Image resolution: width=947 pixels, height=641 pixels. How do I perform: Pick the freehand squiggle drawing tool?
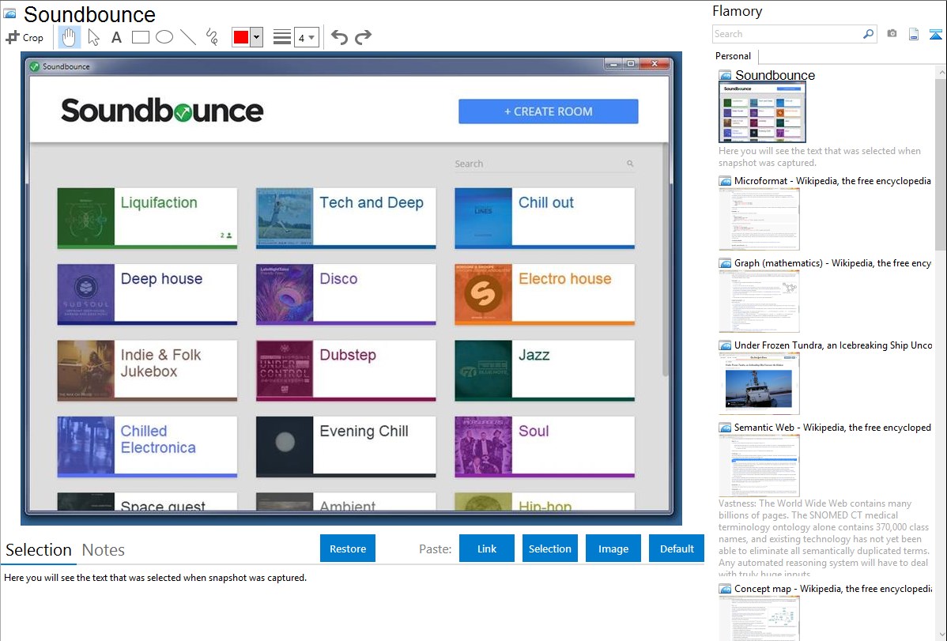click(212, 36)
